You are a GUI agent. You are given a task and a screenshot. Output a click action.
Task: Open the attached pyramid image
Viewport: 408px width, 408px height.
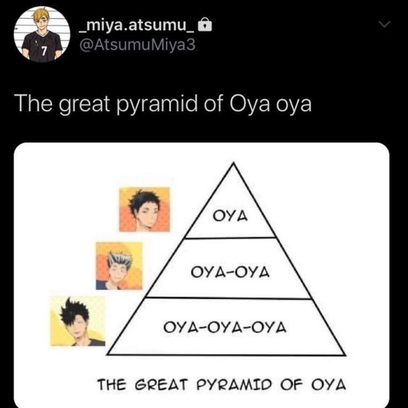(202, 275)
